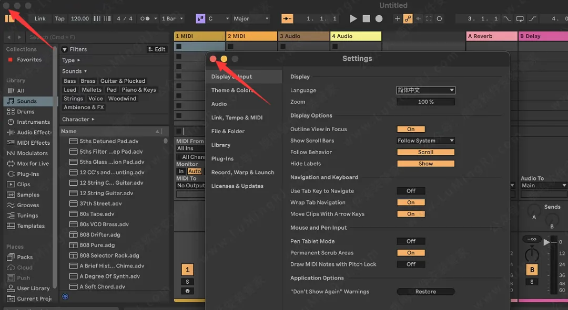The height and width of the screenshot is (310, 568).
Task: Open the Language dropdown
Action: coord(425,90)
